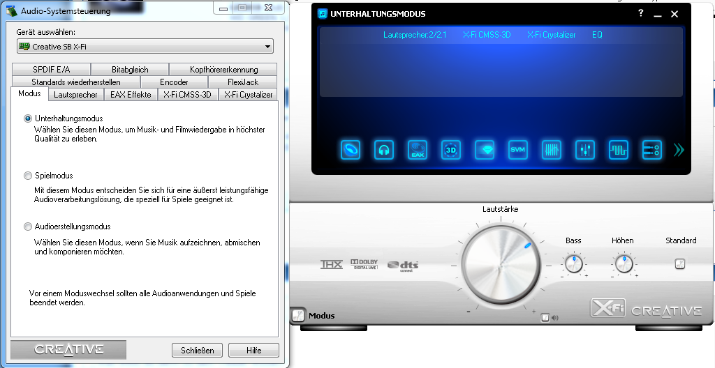This screenshot has width=715, height=368.
Task: Switch to the Modus tab
Action: pos(29,94)
